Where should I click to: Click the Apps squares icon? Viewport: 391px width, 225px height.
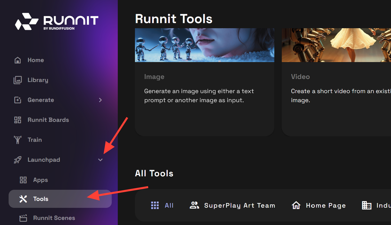23,180
